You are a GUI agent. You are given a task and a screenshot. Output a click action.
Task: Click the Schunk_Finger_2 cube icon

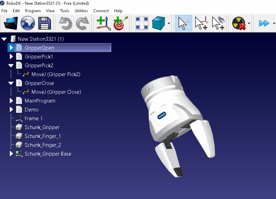19,145
